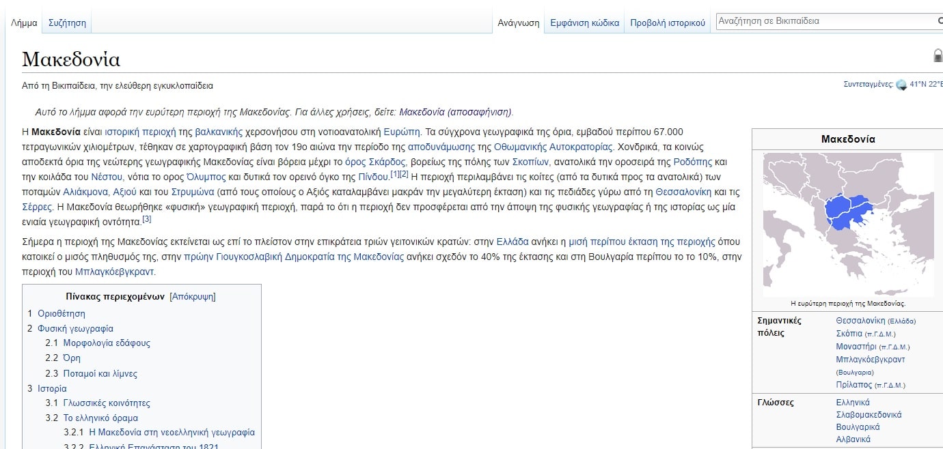
Task: Click the Μπλαγκόεβγκραντ link in the paragraph
Action: (114, 272)
